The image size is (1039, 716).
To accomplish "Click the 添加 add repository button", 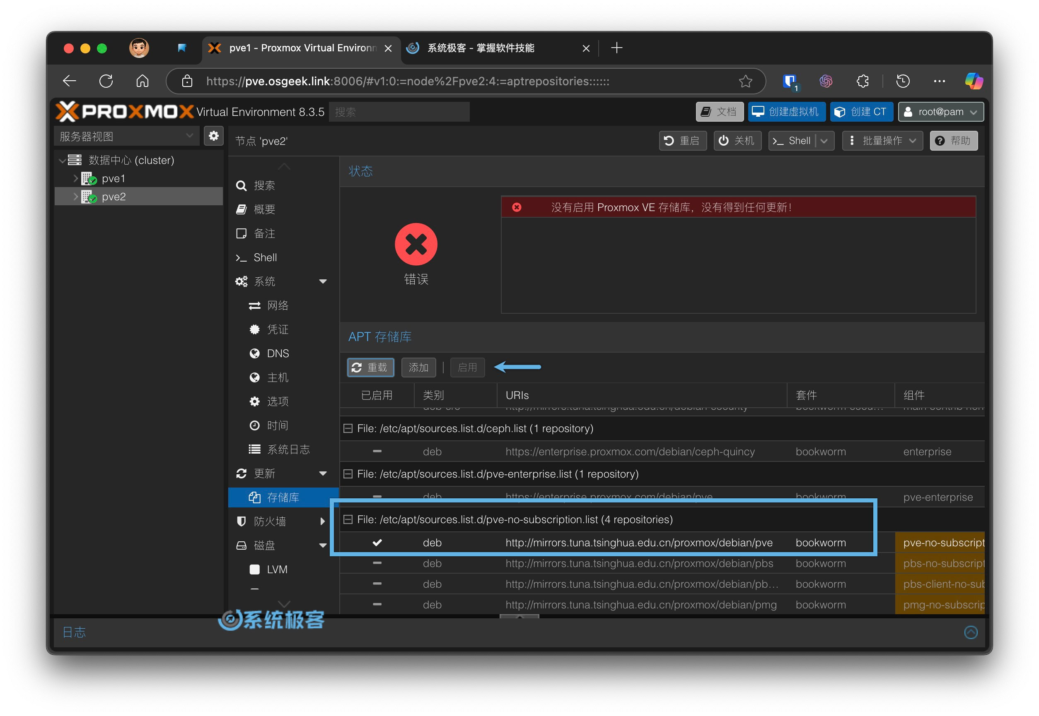I will pos(418,368).
